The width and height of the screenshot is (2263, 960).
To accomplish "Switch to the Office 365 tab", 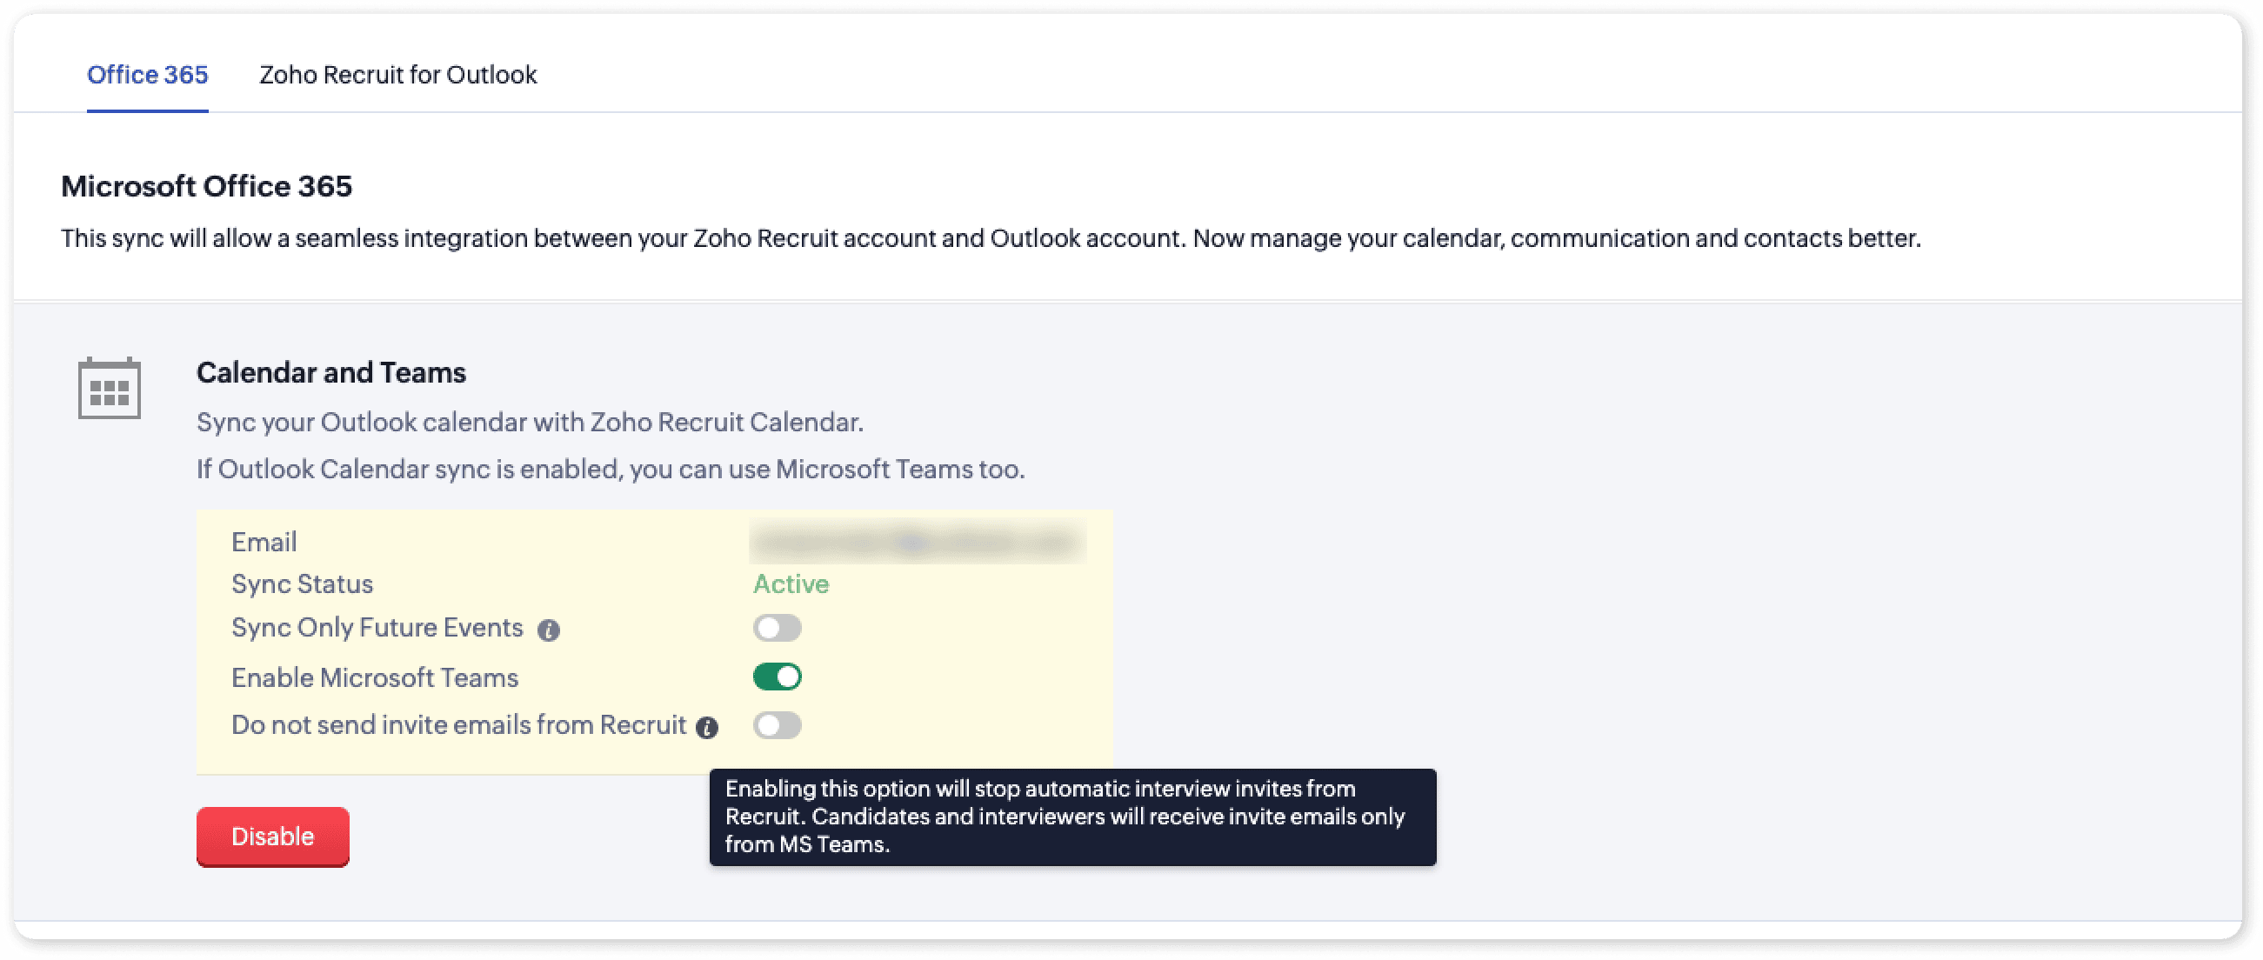I will pyautogui.click(x=148, y=75).
